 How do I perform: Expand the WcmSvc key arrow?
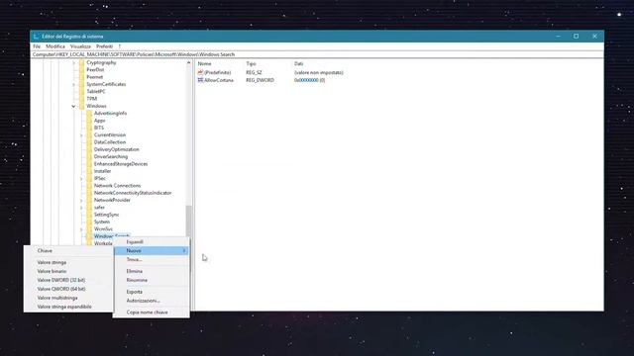pos(81,229)
